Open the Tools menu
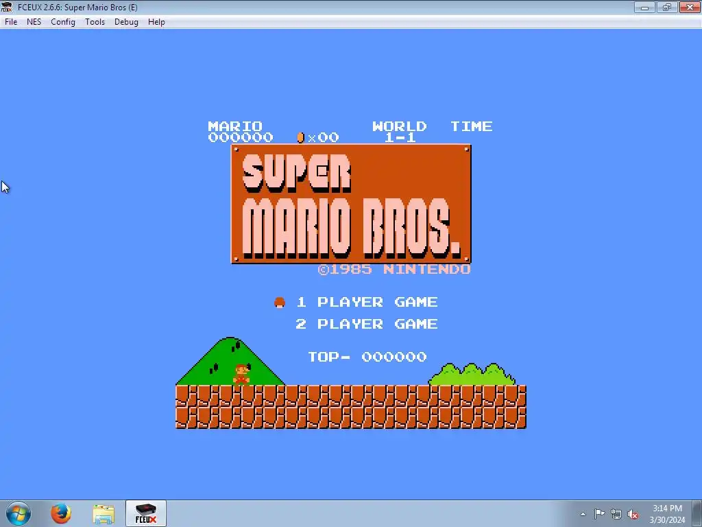The width and height of the screenshot is (702, 527). click(x=95, y=21)
